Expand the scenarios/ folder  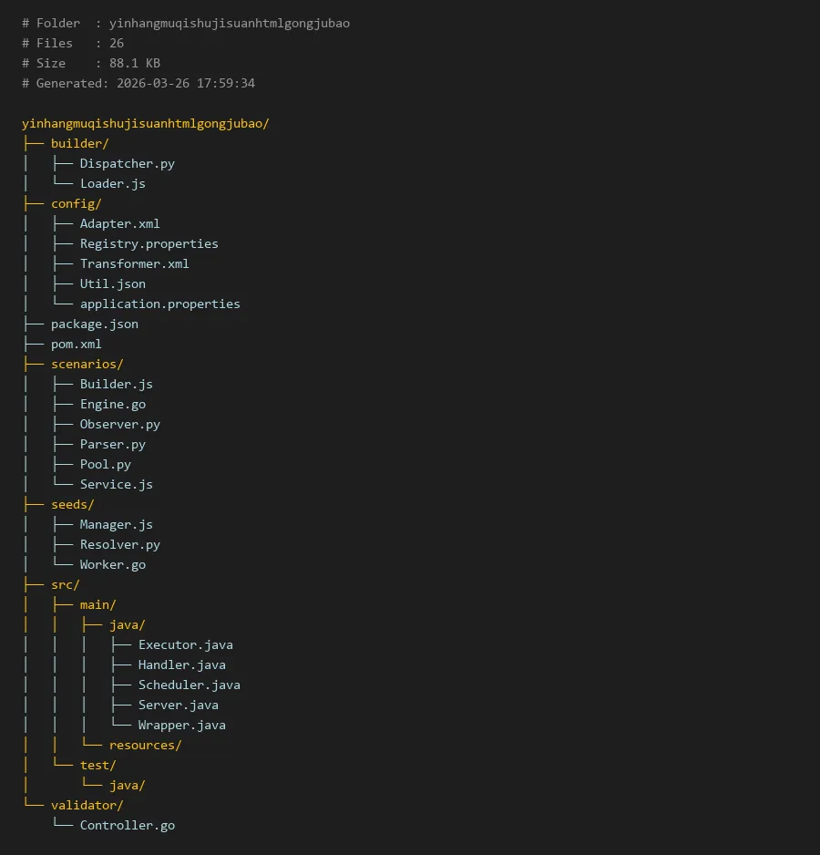coord(87,364)
